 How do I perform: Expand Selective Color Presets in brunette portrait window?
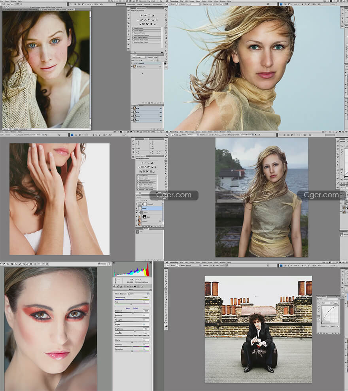coord(133,42)
